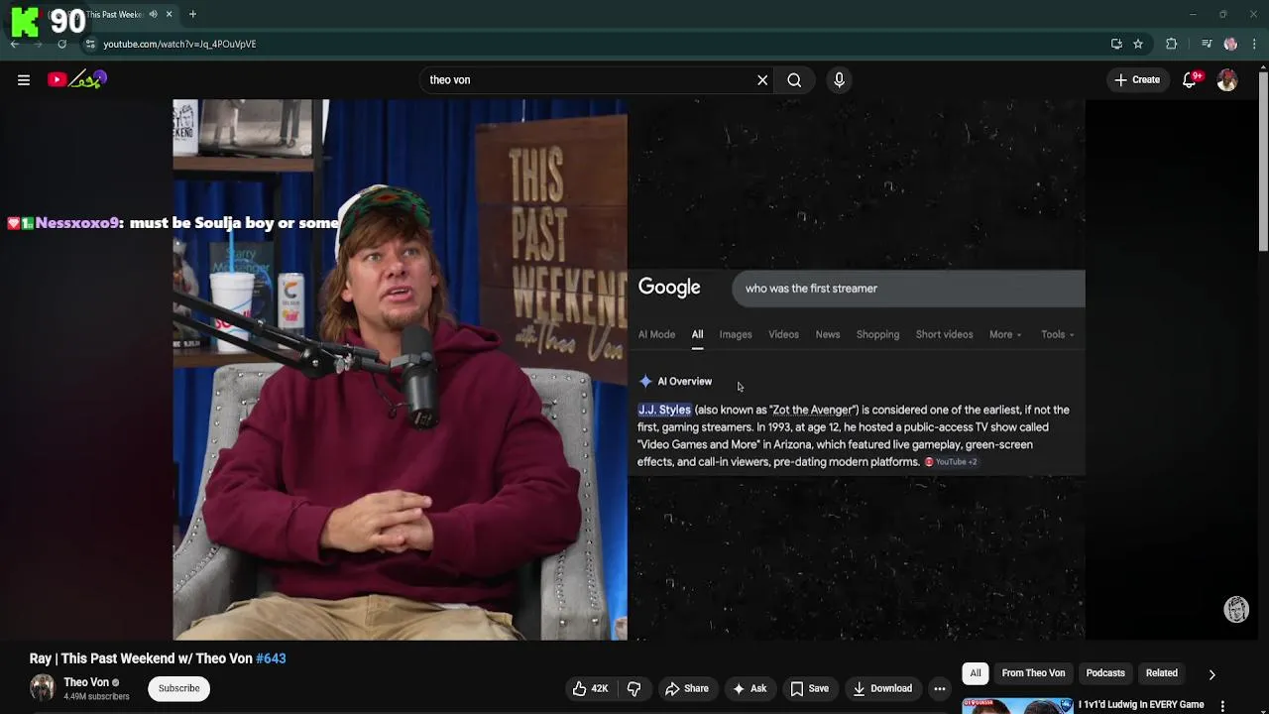The height and width of the screenshot is (714, 1269).
Task: View site information icon in address bar
Action: [90, 44]
